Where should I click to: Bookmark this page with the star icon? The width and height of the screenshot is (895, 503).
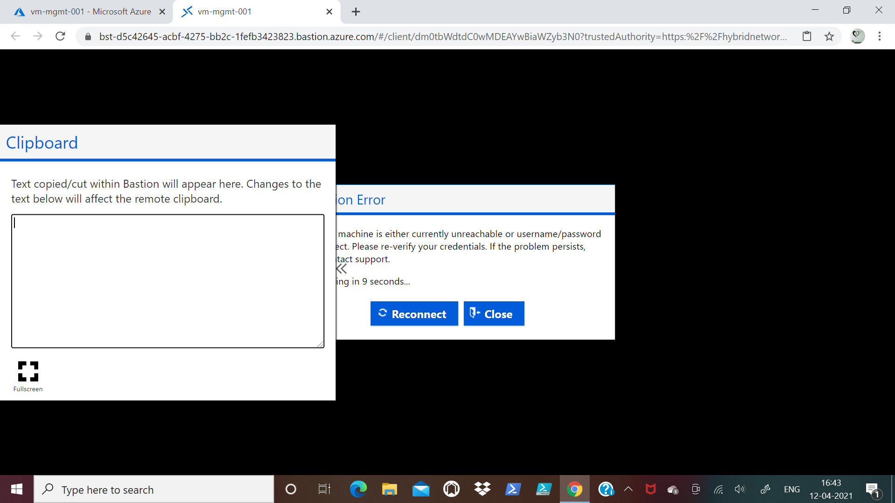[829, 36]
